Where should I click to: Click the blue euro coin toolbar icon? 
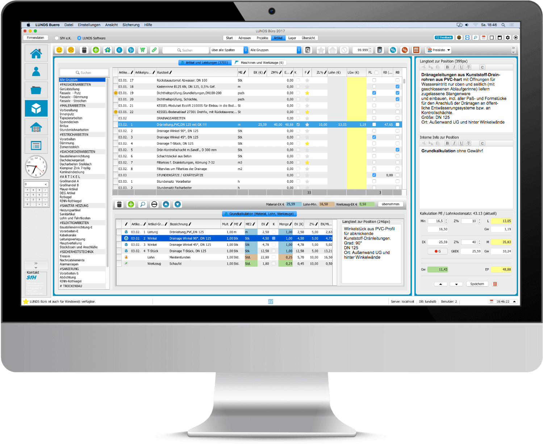(119, 50)
